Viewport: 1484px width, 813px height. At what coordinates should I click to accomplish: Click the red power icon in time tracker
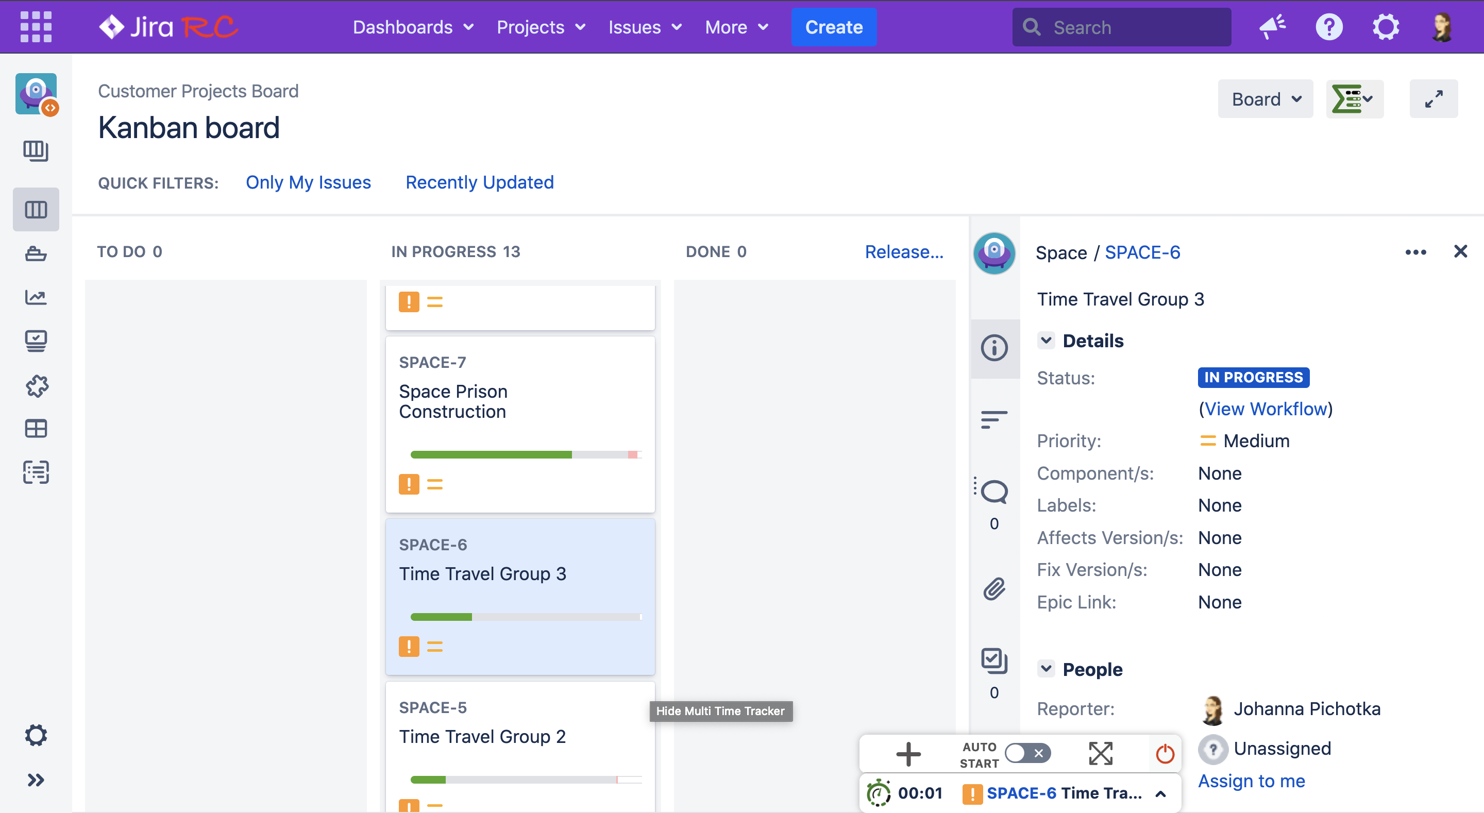(x=1165, y=754)
